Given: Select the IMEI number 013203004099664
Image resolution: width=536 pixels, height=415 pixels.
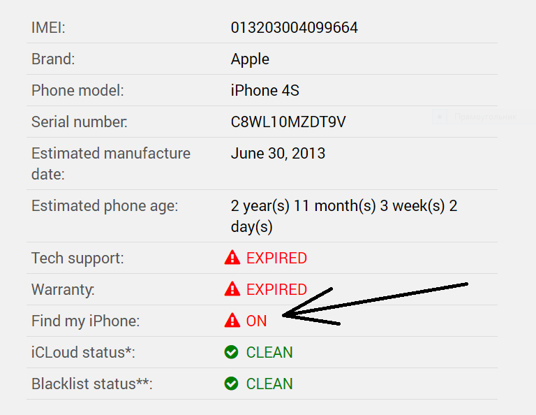Looking at the screenshot, I should pos(294,28).
